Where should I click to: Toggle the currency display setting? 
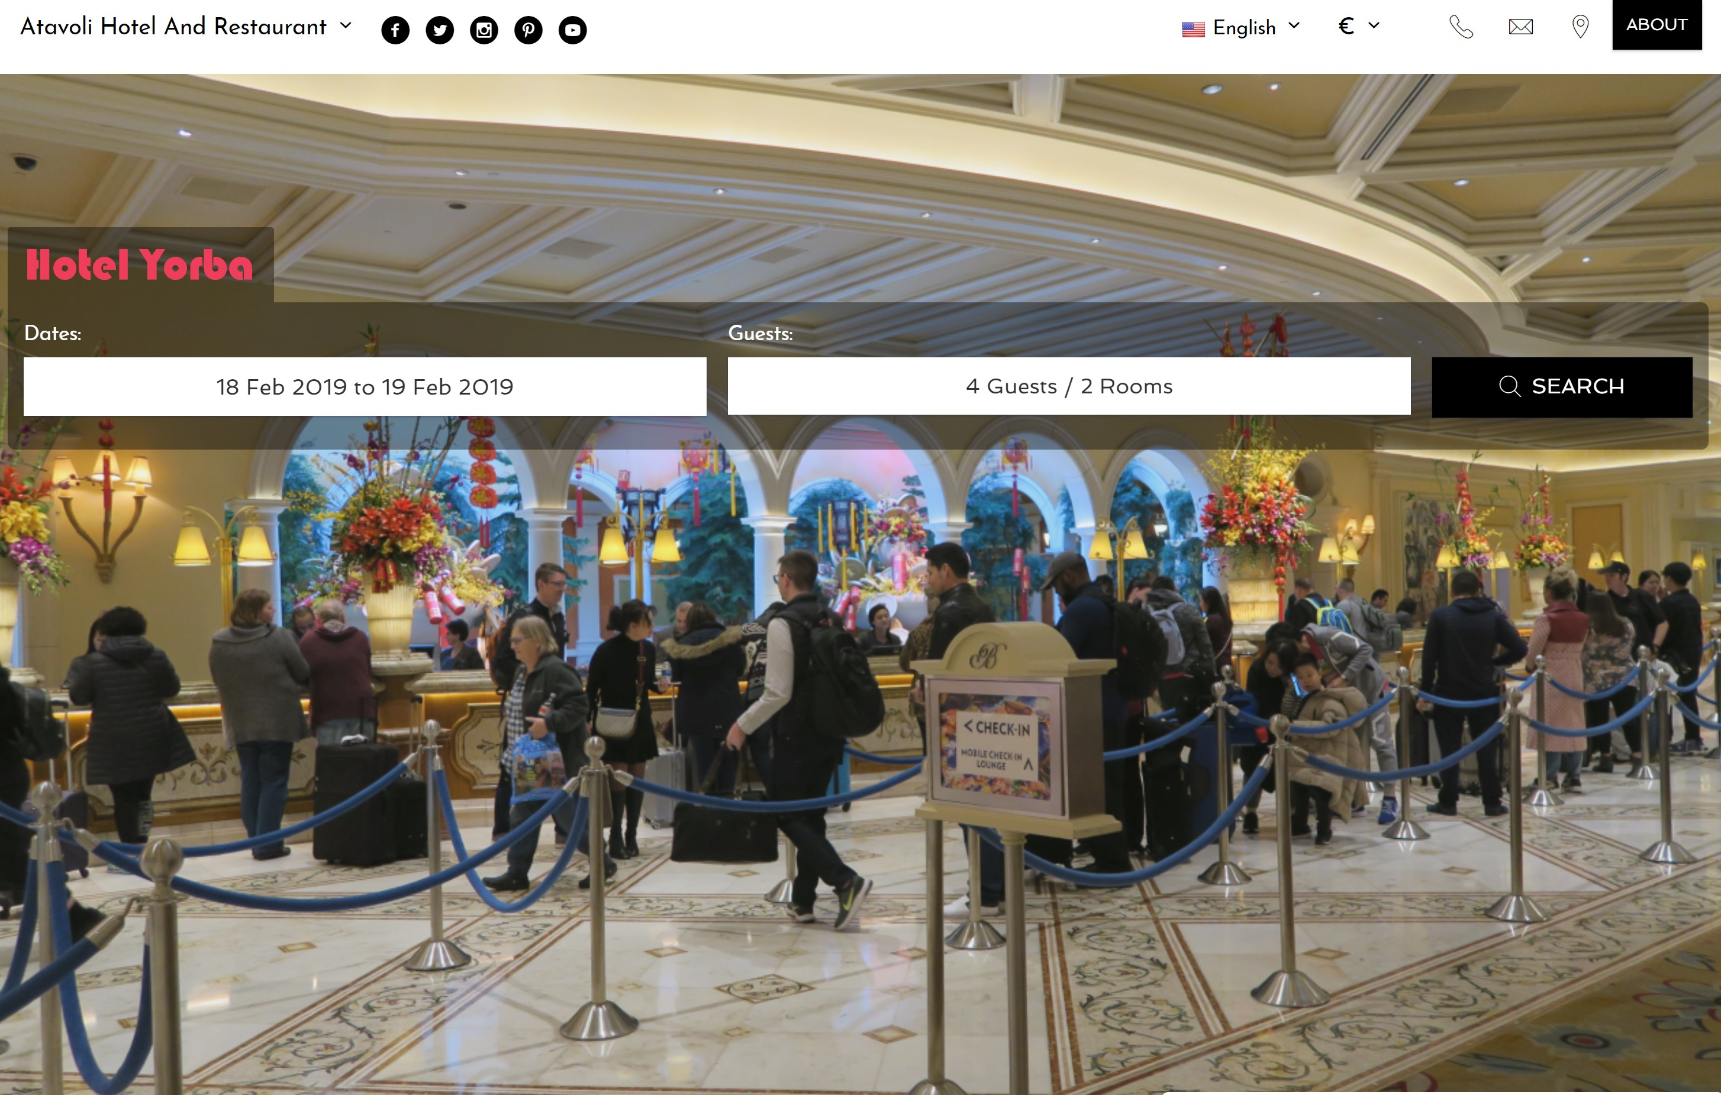1358,28
